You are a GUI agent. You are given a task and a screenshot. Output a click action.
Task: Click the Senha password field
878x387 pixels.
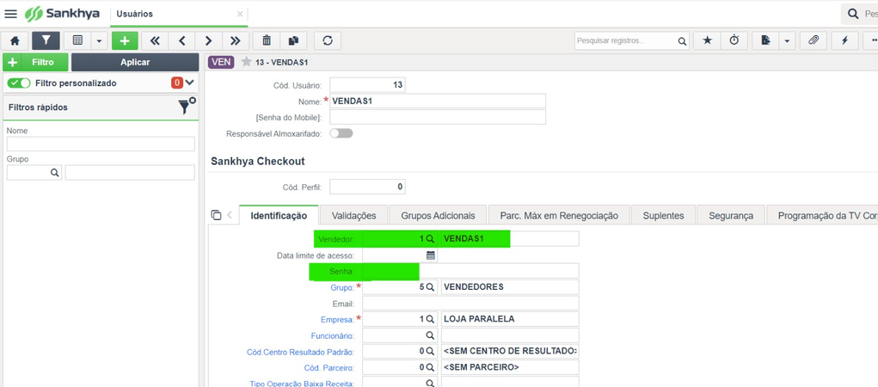click(x=470, y=271)
